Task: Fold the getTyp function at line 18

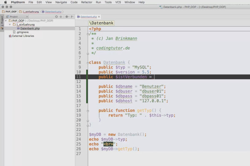Action: point(87,111)
